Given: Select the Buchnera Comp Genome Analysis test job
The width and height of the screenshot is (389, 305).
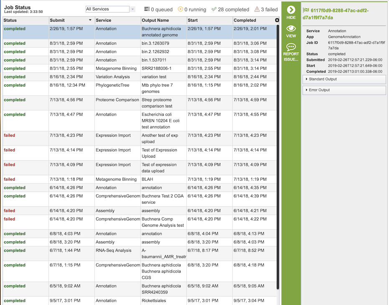Looking at the screenshot, I should [x=140, y=222].
